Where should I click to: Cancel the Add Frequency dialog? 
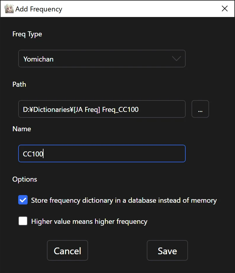click(x=67, y=250)
